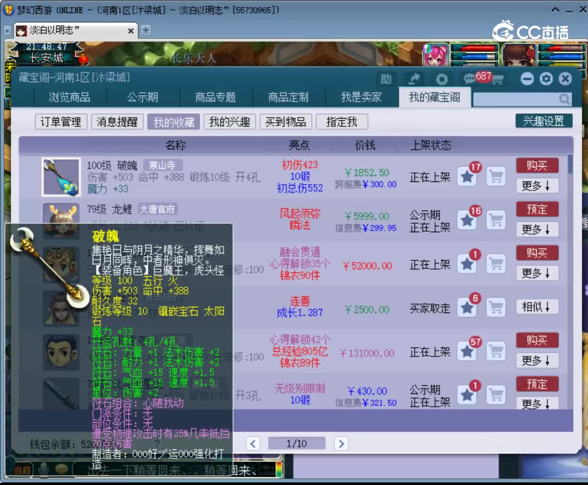
Task: Click the 名称 column header
Action: click(175, 145)
